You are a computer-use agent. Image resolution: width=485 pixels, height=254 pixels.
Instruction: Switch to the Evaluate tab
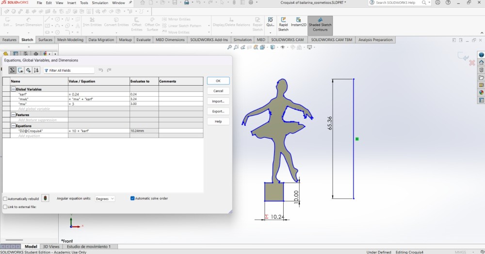[x=144, y=40]
